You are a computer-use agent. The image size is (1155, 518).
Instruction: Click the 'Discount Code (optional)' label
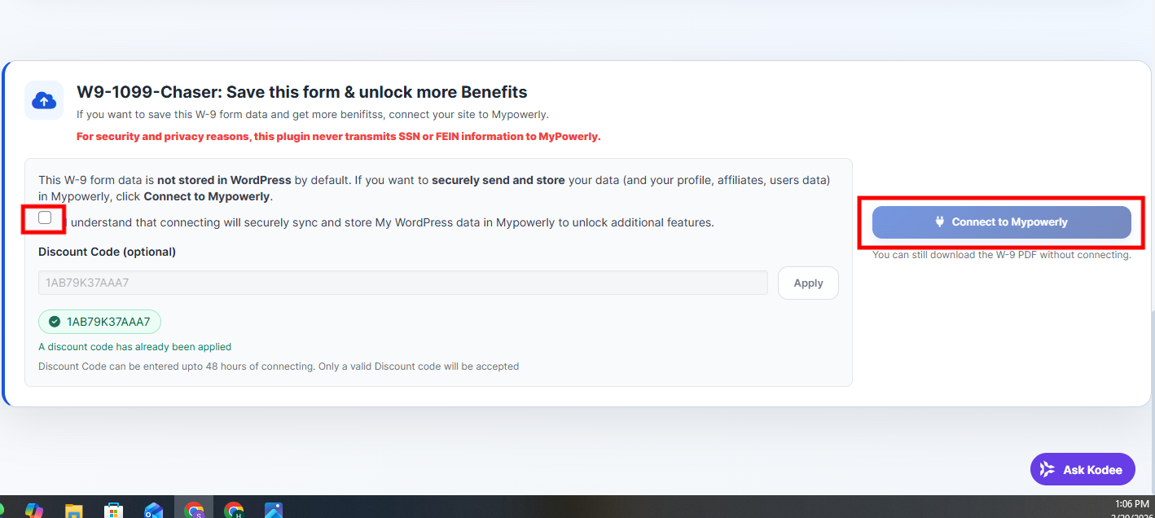(x=107, y=252)
